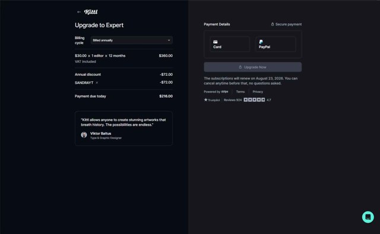
Task: Open the Terms link
Action: pyautogui.click(x=240, y=92)
